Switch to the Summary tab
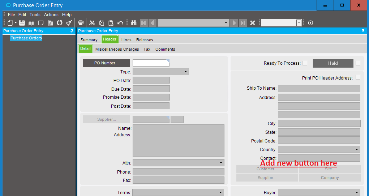This screenshot has width=369, height=196. click(x=89, y=40)
